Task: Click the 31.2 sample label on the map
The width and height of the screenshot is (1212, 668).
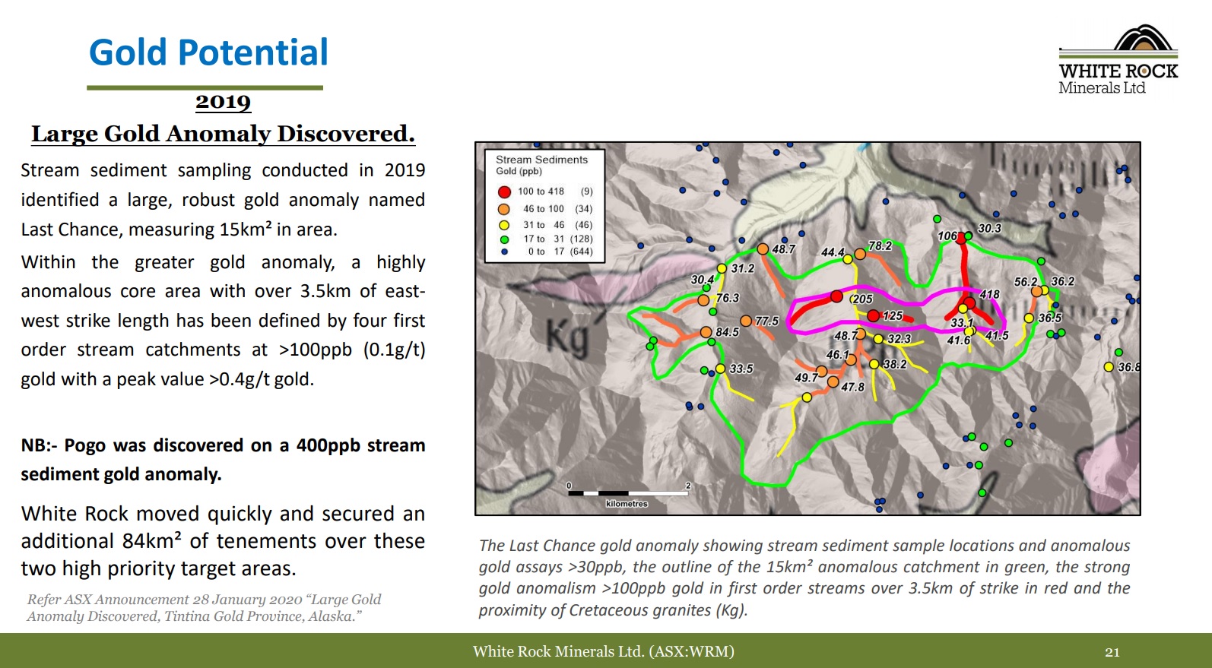Action: [x=743, y=268]
